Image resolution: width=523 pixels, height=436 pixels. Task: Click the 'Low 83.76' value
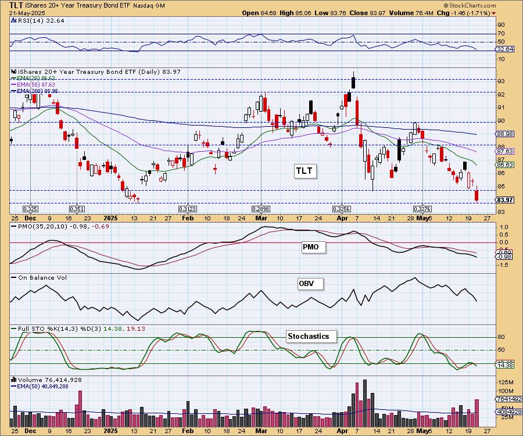[x=330, y=13]
